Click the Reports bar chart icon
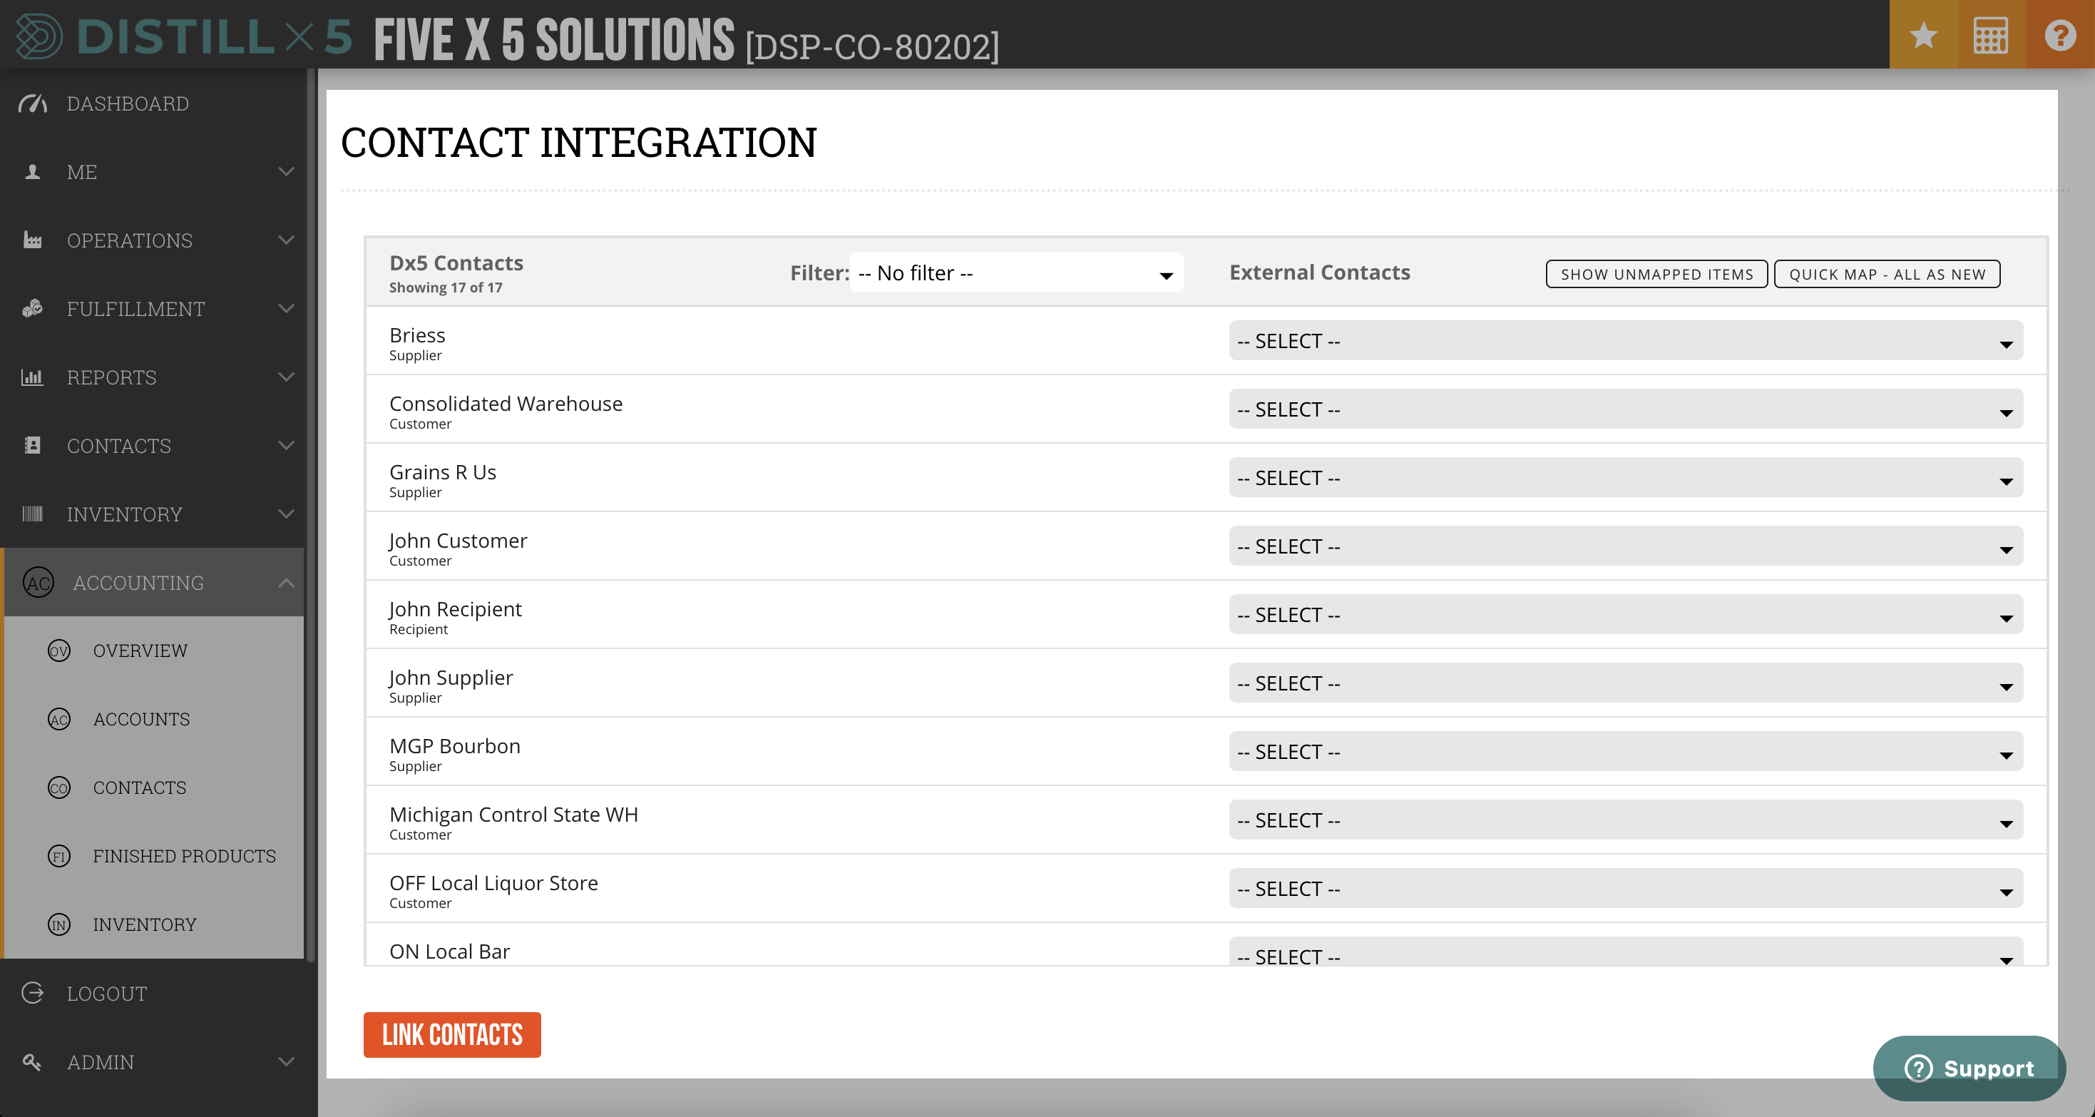This screenshot has width=2095, height=1117. click(33, 377)
